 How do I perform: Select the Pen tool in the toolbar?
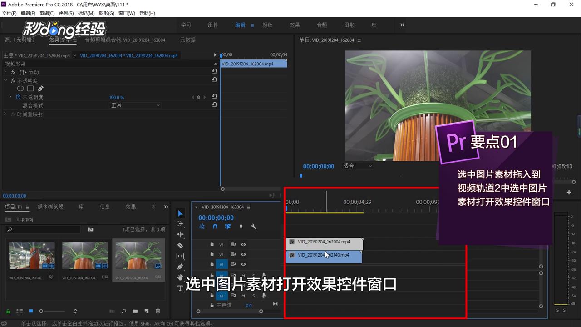click(x=180, y=267)
